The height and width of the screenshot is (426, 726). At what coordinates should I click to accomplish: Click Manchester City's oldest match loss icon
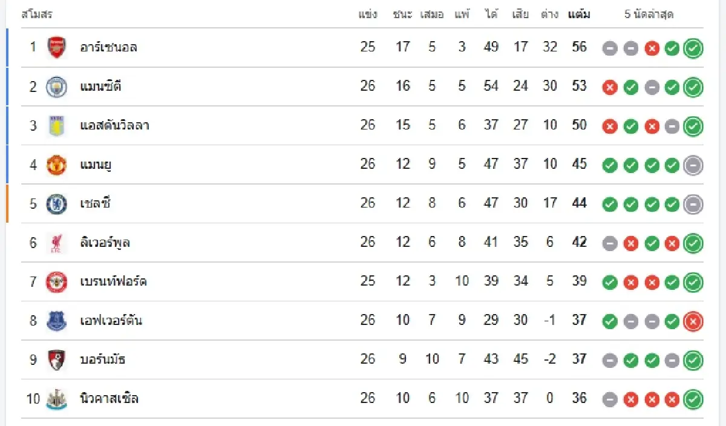pyautogui.click(x=610, y=88)
